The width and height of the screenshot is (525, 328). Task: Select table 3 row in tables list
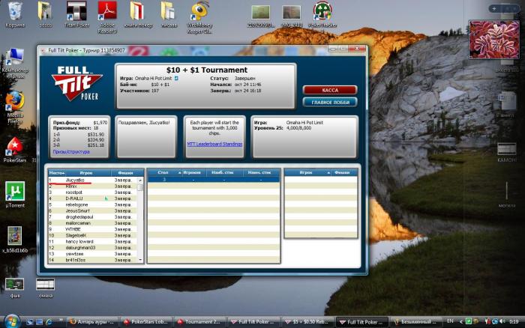214,180
